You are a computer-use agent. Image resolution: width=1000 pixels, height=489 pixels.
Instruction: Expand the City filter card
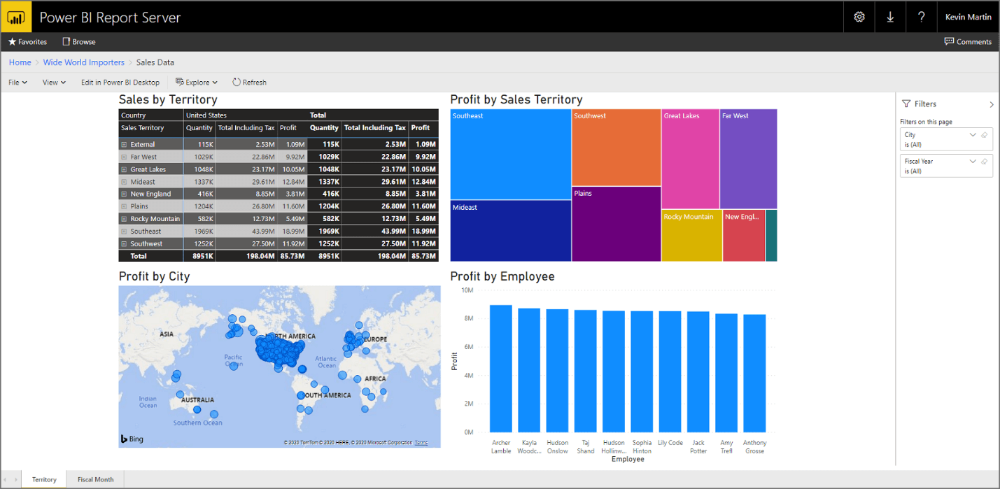click(973, 134)
